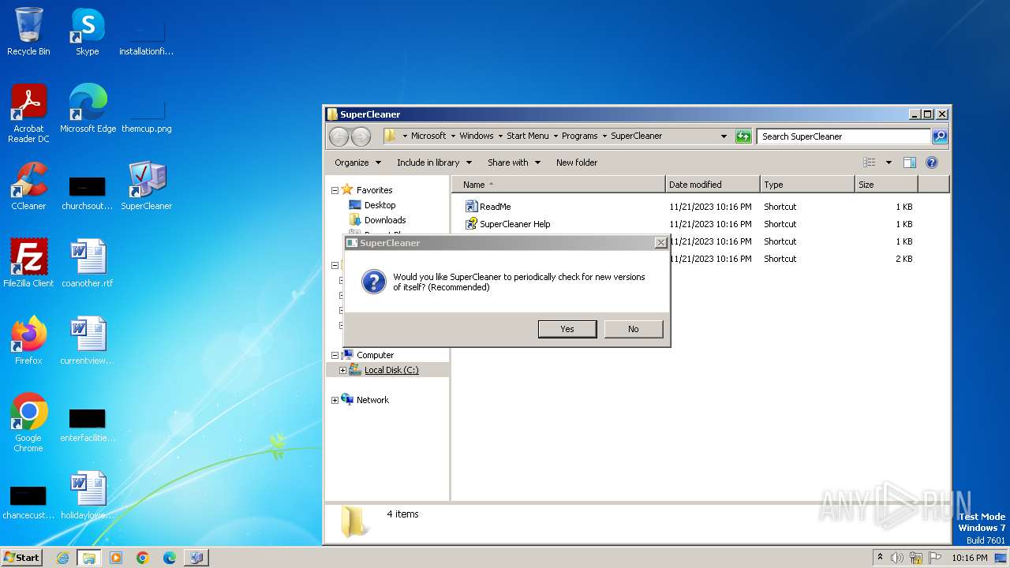Toggle the preview pane

910,163
